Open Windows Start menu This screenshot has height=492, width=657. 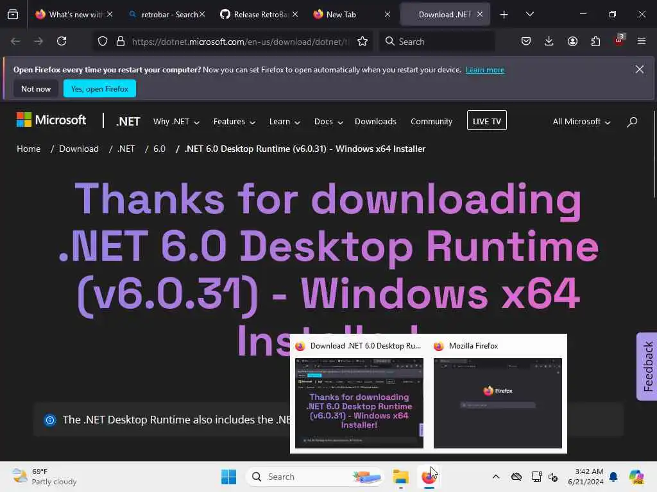pyautogui.click(x=229, y=477)
